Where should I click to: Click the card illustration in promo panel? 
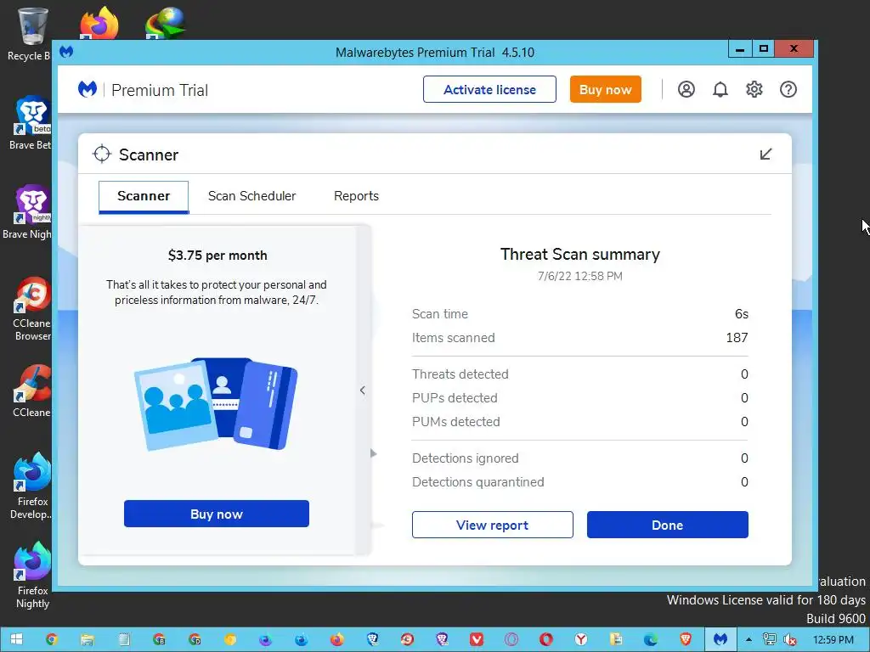(216, 403)
